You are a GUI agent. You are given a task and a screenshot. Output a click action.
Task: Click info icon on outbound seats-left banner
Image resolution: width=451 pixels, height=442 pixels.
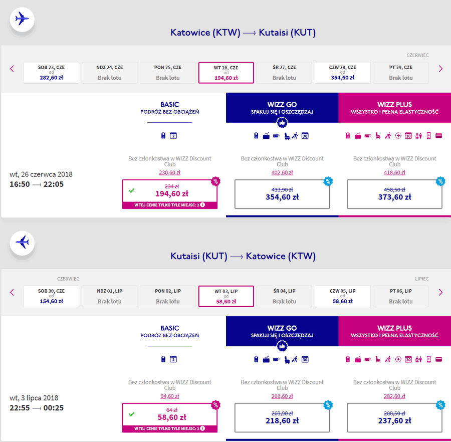coord(202,205)
